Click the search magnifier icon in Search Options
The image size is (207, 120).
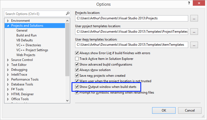coord(67,14)
